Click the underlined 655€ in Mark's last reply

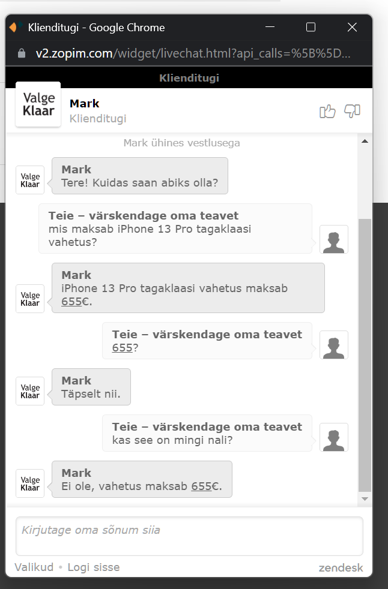205,486
